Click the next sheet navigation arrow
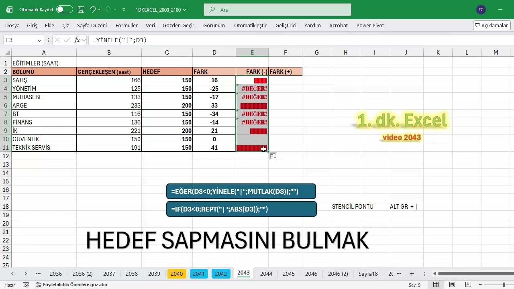This screenshot has width=514, height=289. tap(26, 274)
